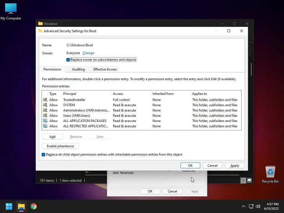Select the SYSTEM permission entry
The width and height of the screenshot is (284, 213).
[x=141, y=105]
